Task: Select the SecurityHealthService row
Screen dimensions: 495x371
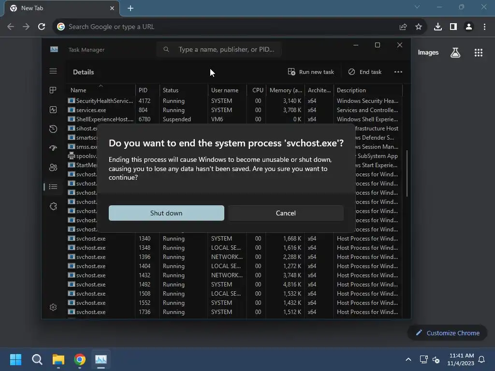Action: click(234, 101)
